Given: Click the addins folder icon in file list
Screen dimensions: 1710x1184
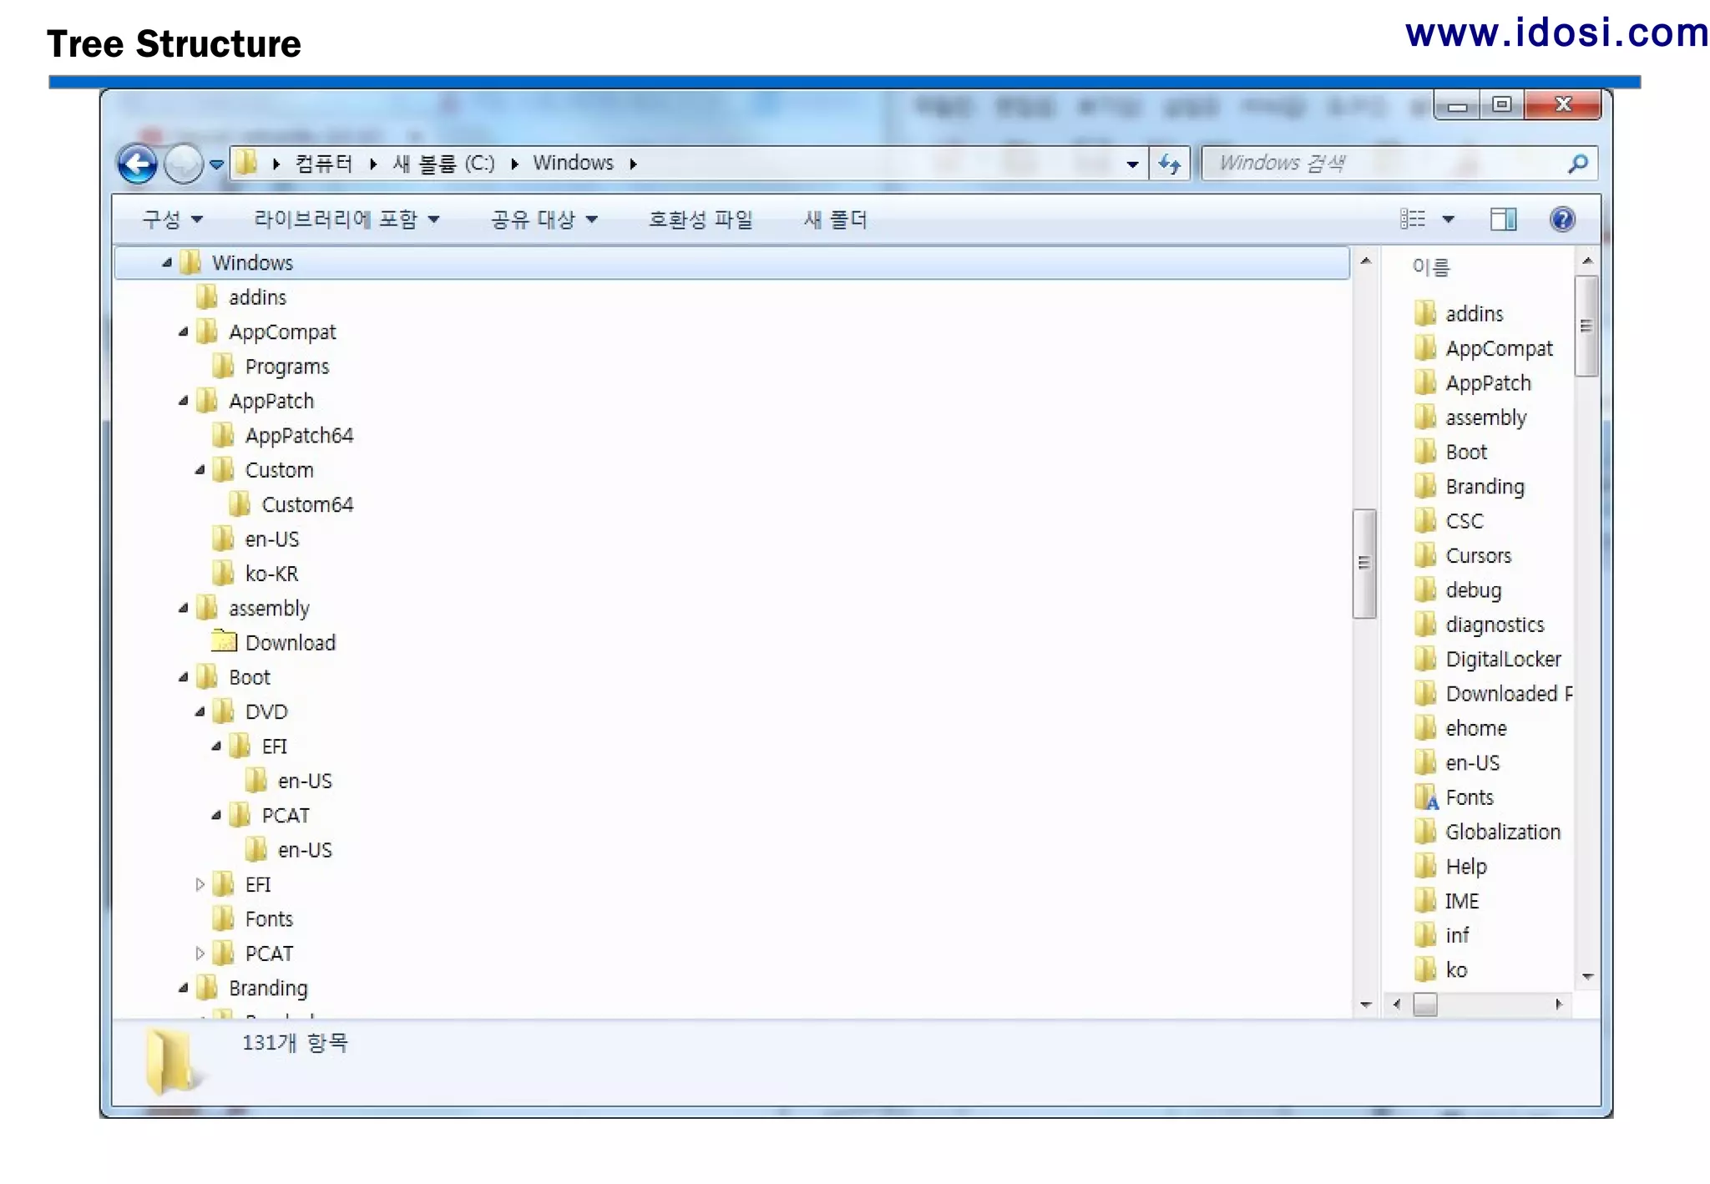Looking at the screenshot, I should tap(1425, 313).
